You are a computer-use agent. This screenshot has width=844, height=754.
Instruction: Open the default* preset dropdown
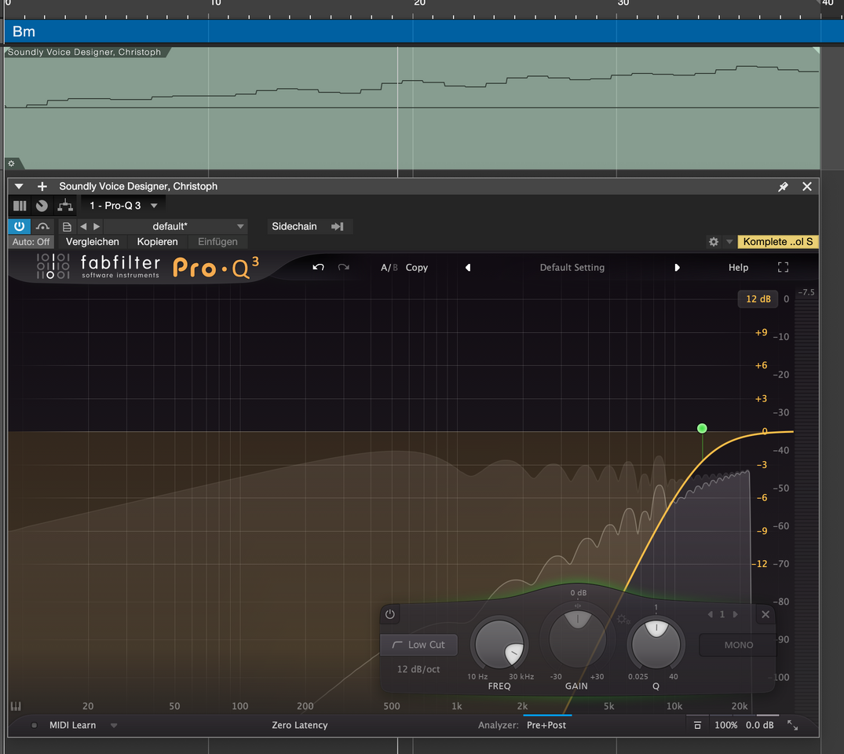coord(175,227)
